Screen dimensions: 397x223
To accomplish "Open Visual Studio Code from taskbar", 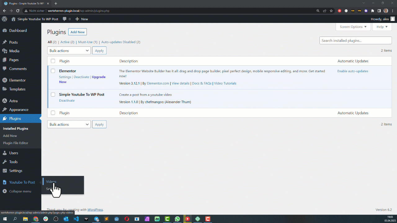I will (76, 219).
